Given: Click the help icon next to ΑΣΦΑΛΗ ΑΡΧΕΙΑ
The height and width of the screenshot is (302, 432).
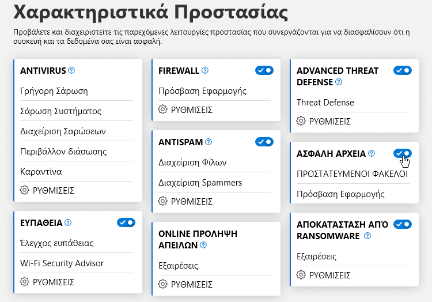Looking at the screenshot, I should pyautogui.click(x=372, y=153).
